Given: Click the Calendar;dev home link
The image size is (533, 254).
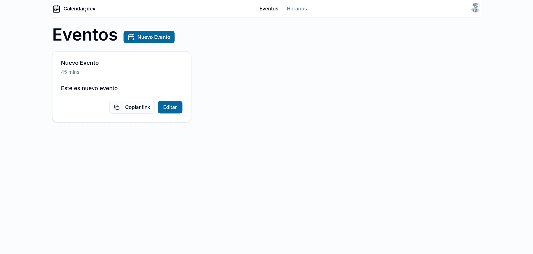Looking at the screenshot, I should coord(74,8).
